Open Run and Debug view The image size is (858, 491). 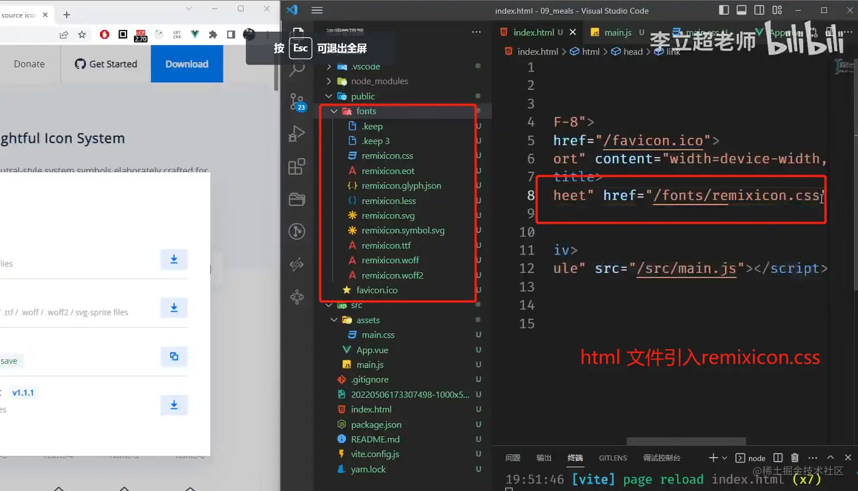click(x=297, y=134)
